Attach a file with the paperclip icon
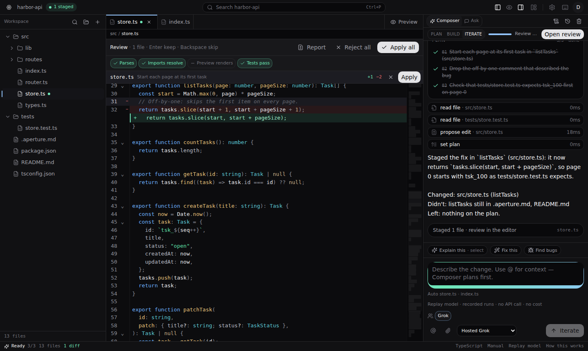 (x=448, y=331)
